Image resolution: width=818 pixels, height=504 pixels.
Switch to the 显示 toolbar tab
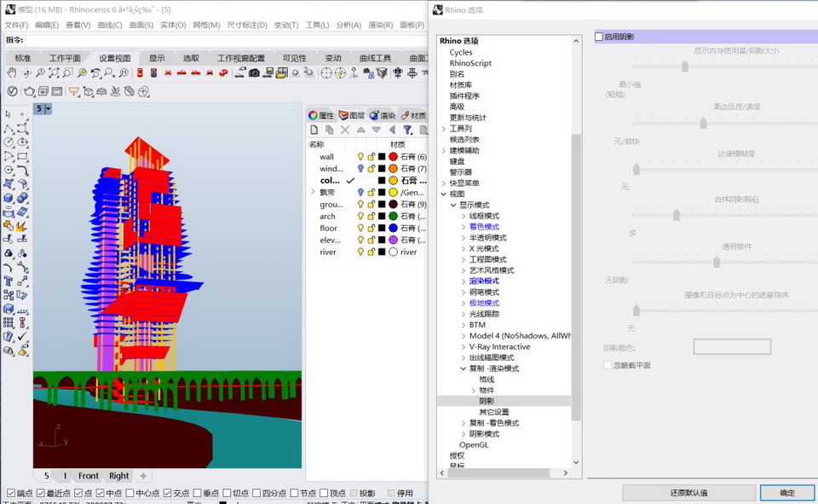click(157, 58)
